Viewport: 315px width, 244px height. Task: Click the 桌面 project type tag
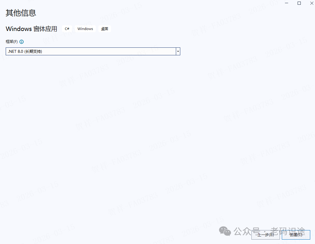click(x=104, y=29)
